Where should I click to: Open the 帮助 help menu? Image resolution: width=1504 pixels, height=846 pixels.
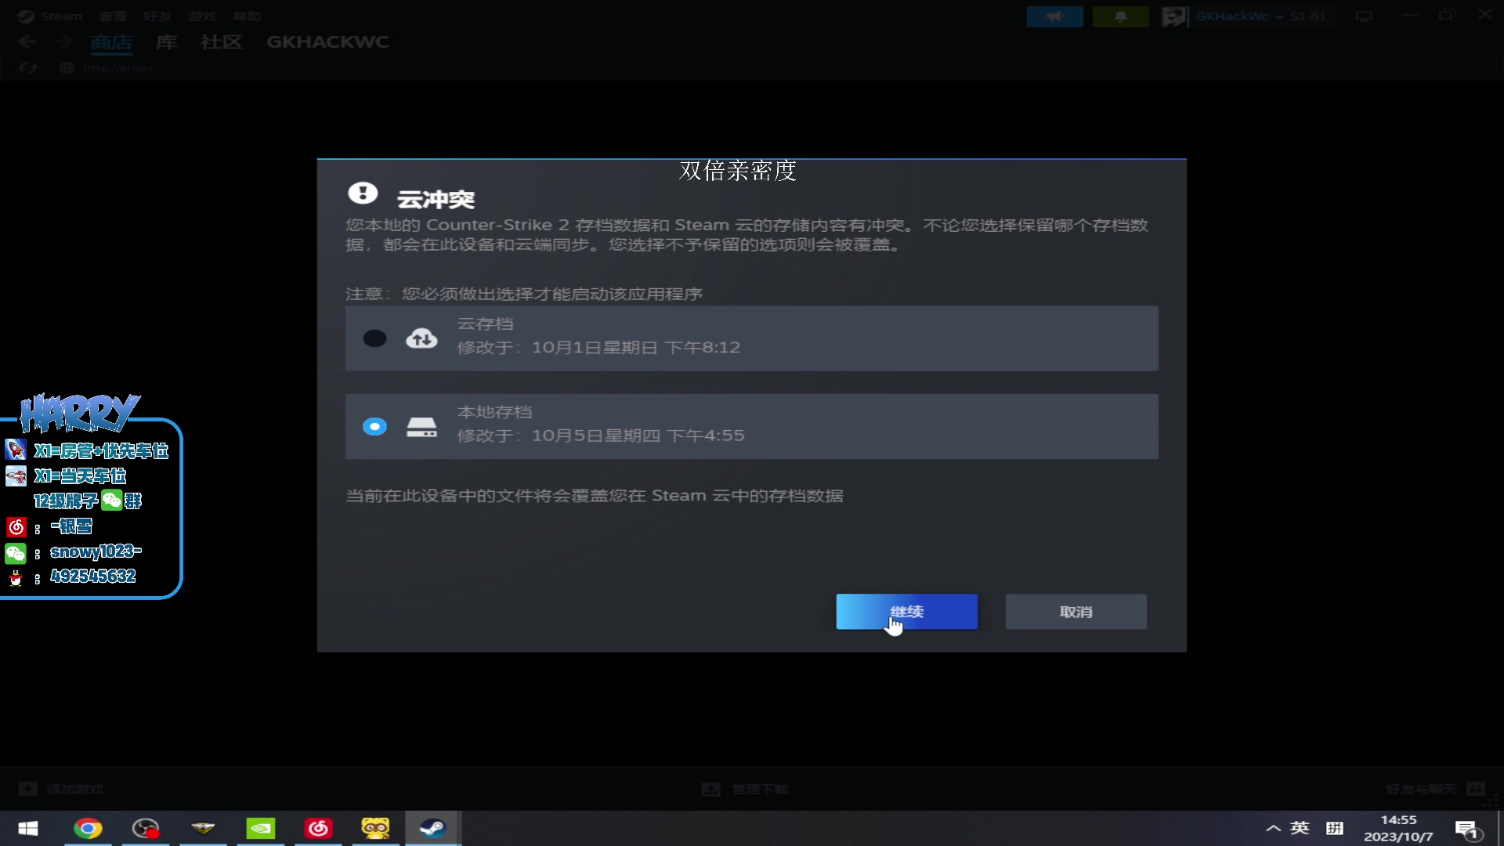[x=247, y=16]
